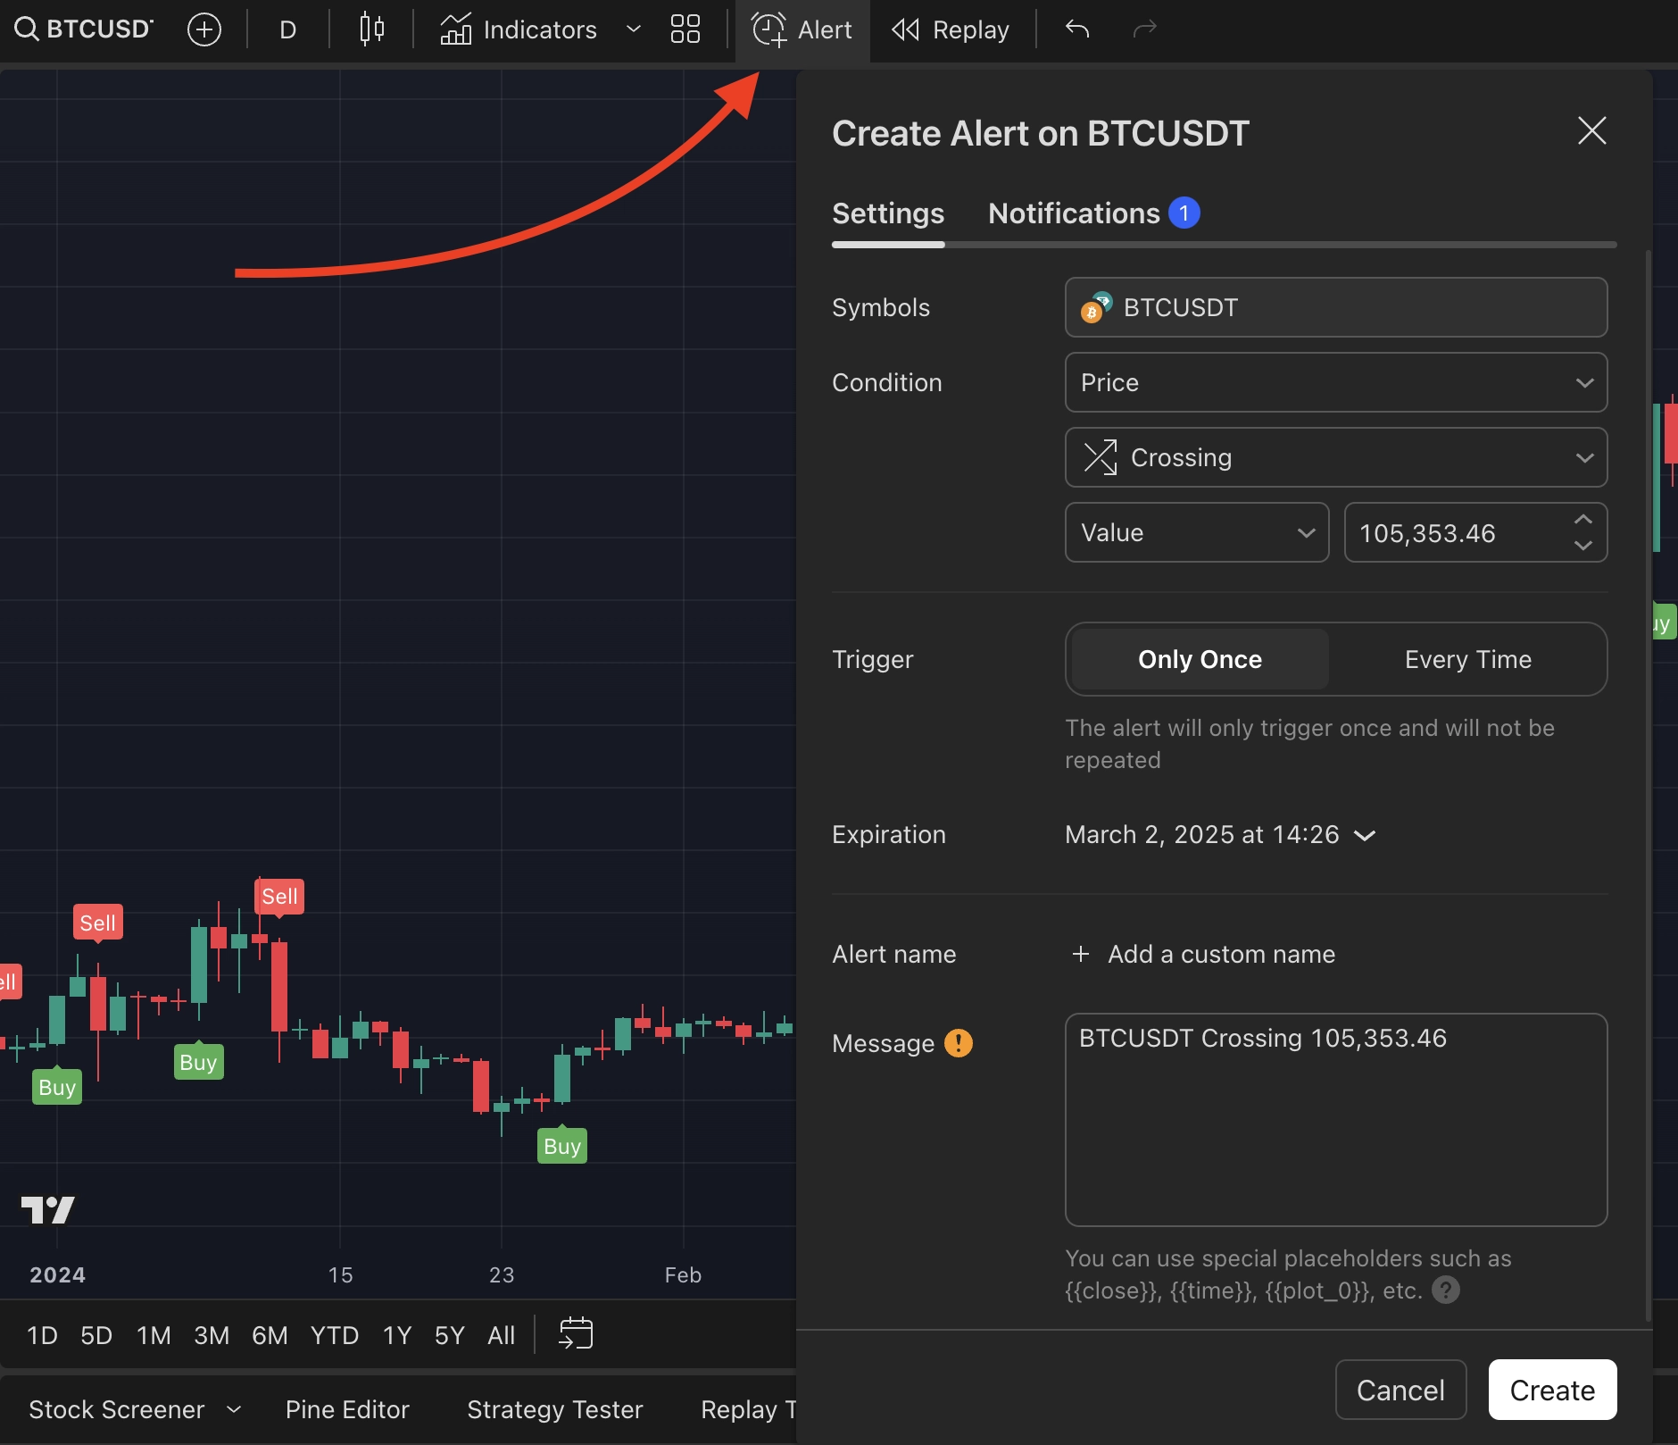Image resolution: width=1678 pixels, height=1445 pixels.
Task: Click the Crossing arrows icon
Action: click(1100, 457)
